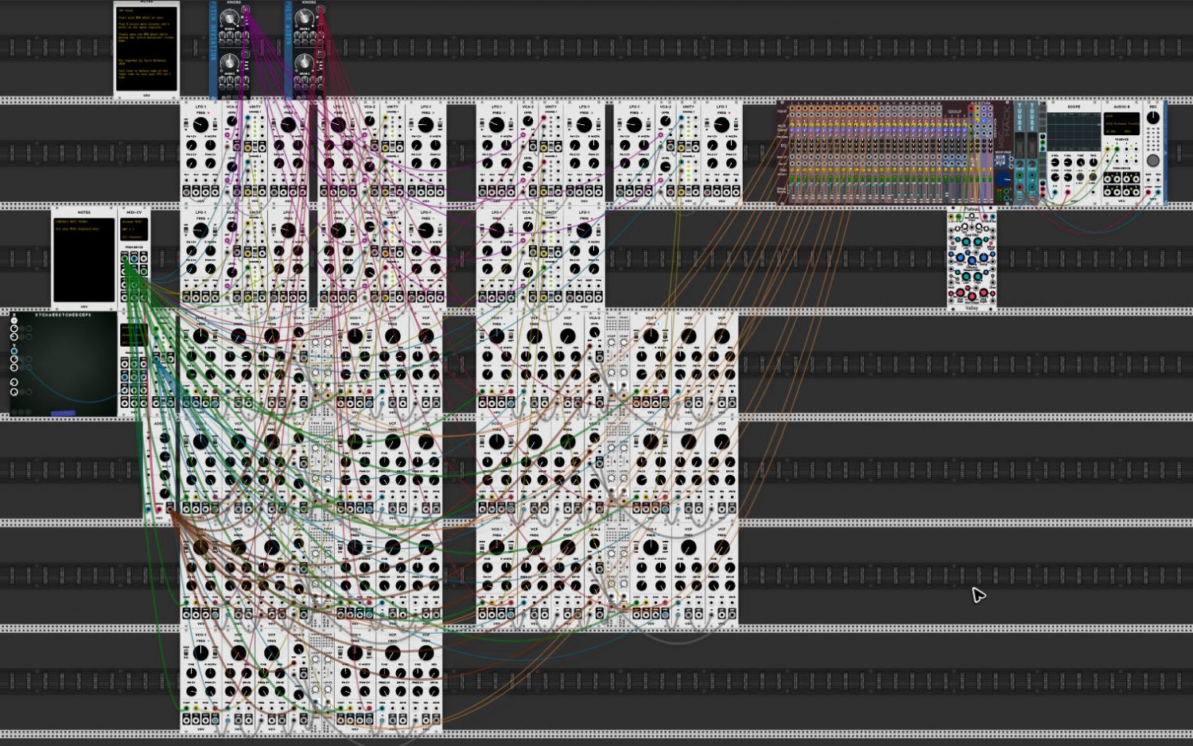Click the knob on the second TUBE module
The width and height of the screenshot is (1193, 746).
point(1032,164)
